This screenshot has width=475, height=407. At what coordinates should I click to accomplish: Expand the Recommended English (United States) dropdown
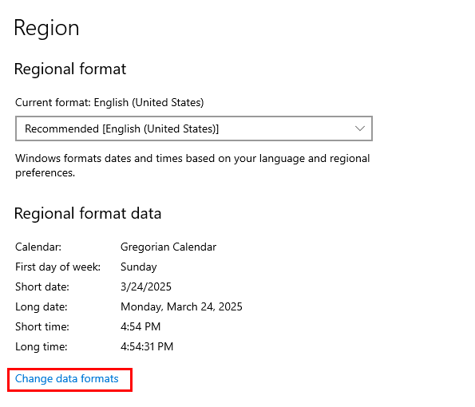[194, 128]
